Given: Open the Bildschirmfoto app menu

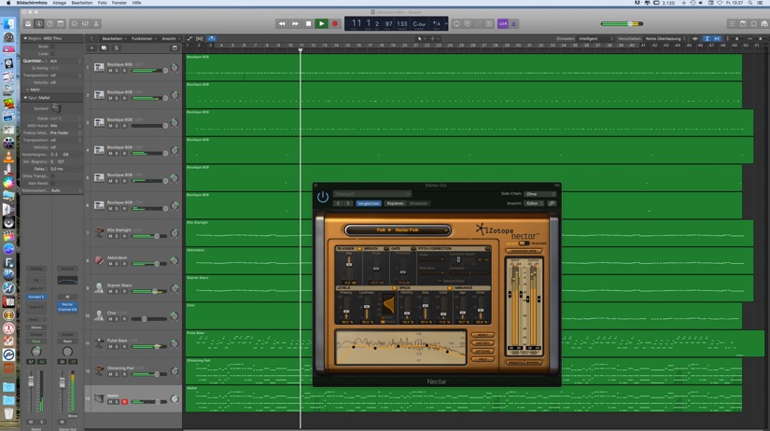Looking at the screenshot, I should click(33, 3).
